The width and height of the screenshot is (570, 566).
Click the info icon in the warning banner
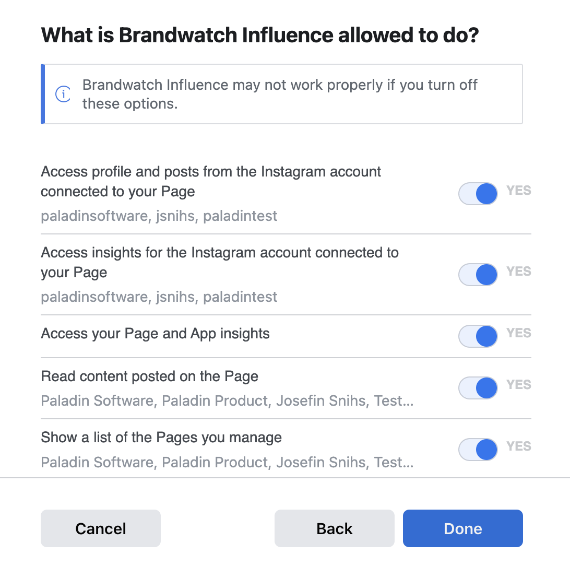(x=63, y=94)
